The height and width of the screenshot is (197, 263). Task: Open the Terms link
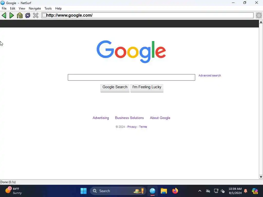[x=143, y=127]
